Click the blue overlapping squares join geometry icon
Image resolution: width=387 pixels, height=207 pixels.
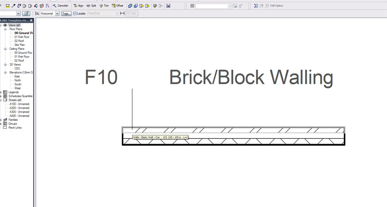130,6
